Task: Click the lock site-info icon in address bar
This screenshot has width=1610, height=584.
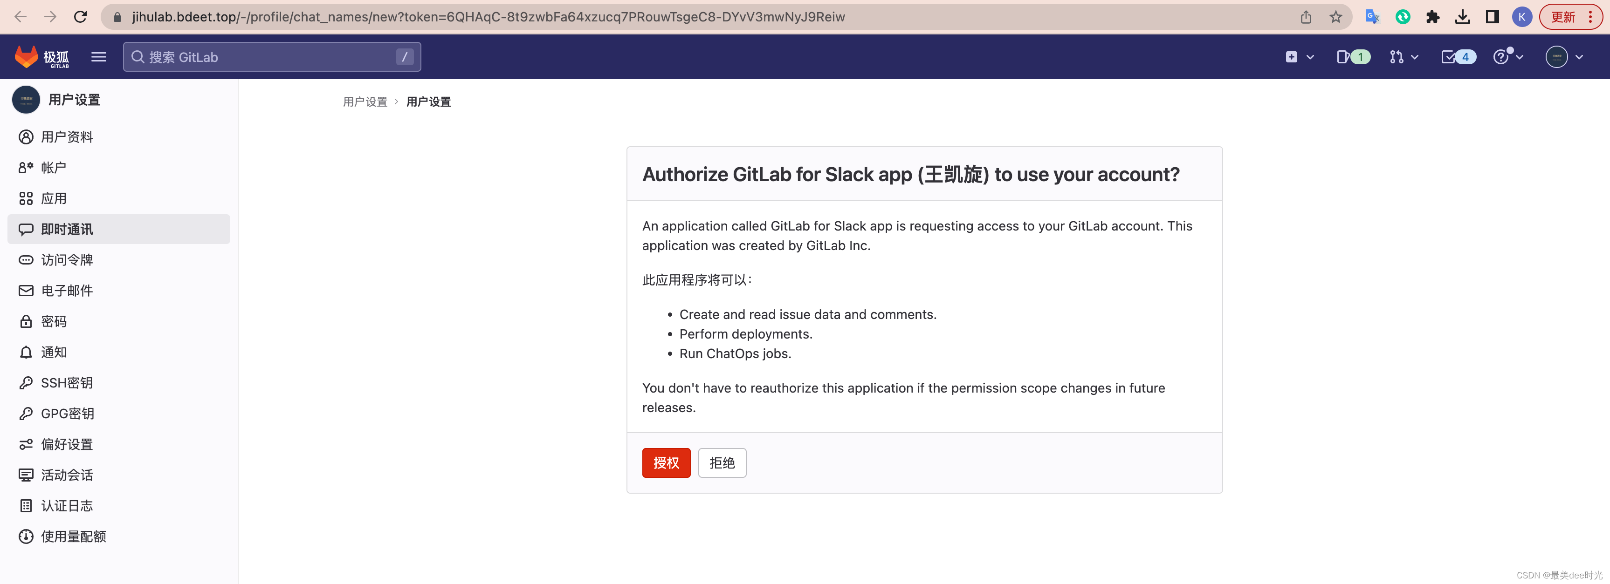Action: (117, 18)
